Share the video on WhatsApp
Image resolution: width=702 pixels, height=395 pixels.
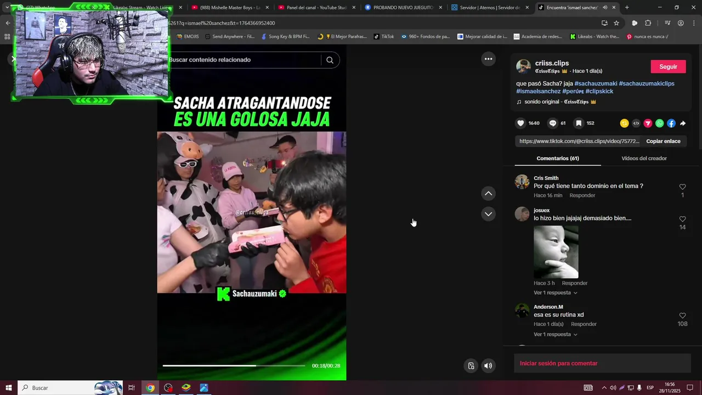tap(659, 123)
